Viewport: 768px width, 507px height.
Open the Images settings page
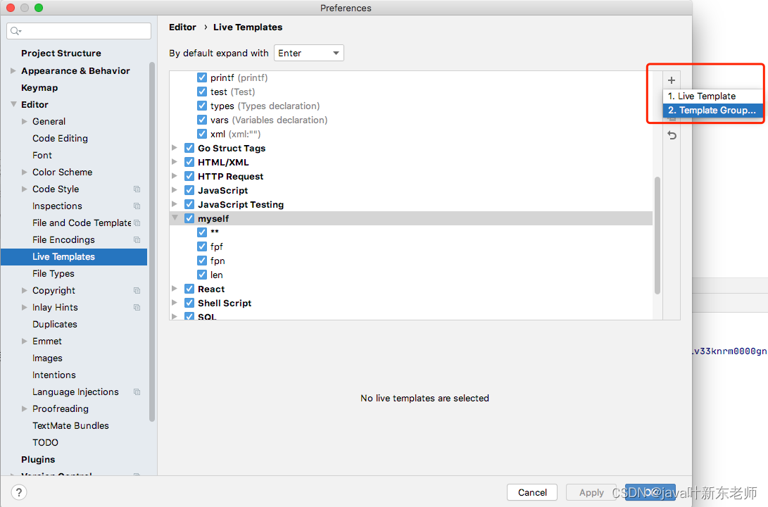tap(47, 358)
